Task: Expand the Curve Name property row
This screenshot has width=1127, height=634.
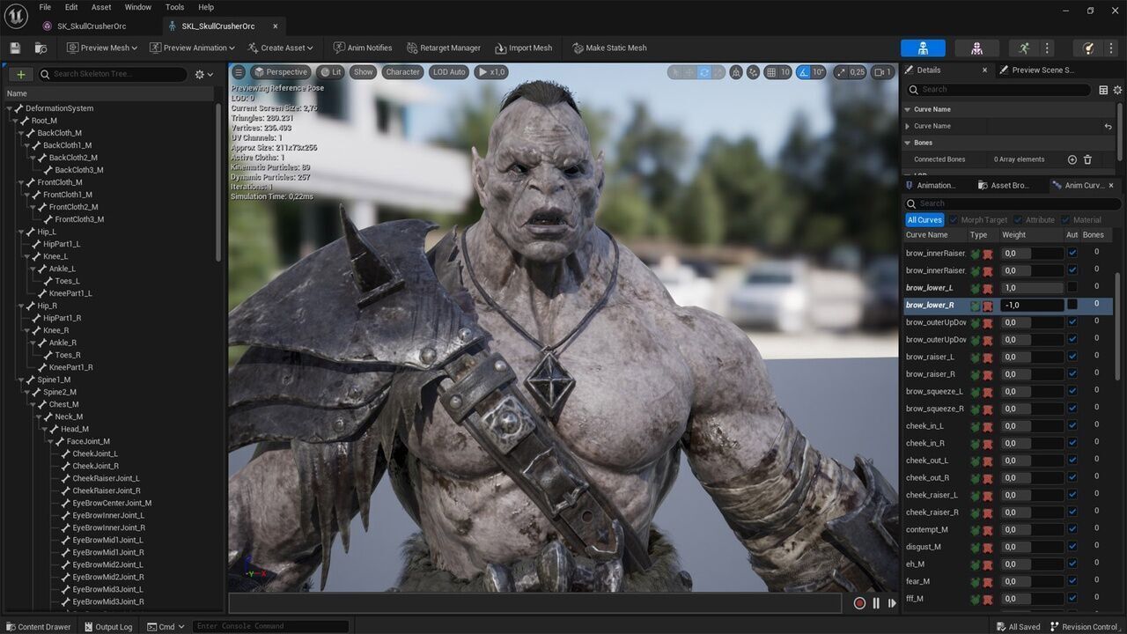Action: click(x=908, y=127)
